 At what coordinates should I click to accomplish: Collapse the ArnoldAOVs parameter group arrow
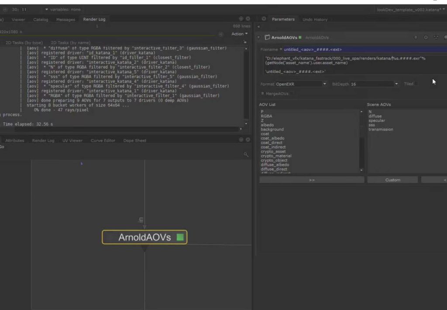(x=259, y=37)
